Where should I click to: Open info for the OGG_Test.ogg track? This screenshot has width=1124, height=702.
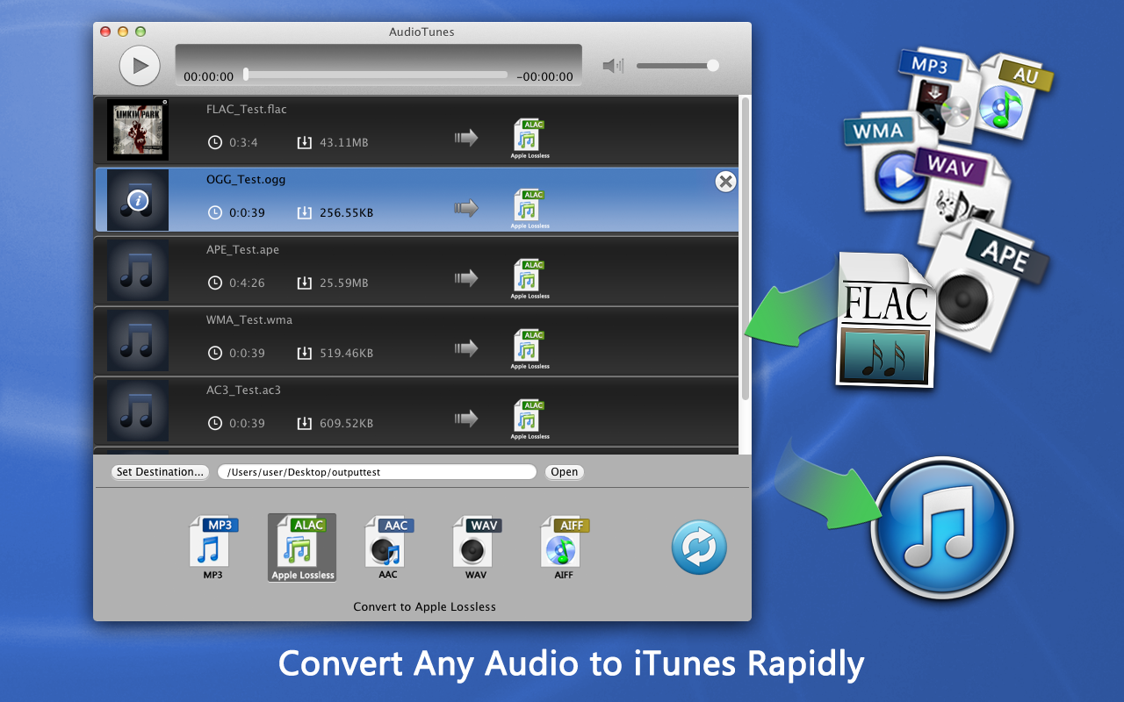[138, 201]
